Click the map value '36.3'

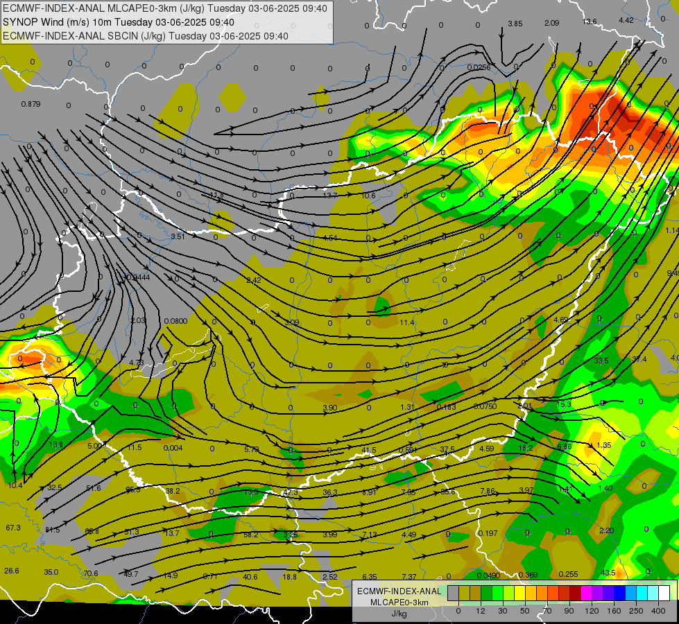click(x=330, y=492)
